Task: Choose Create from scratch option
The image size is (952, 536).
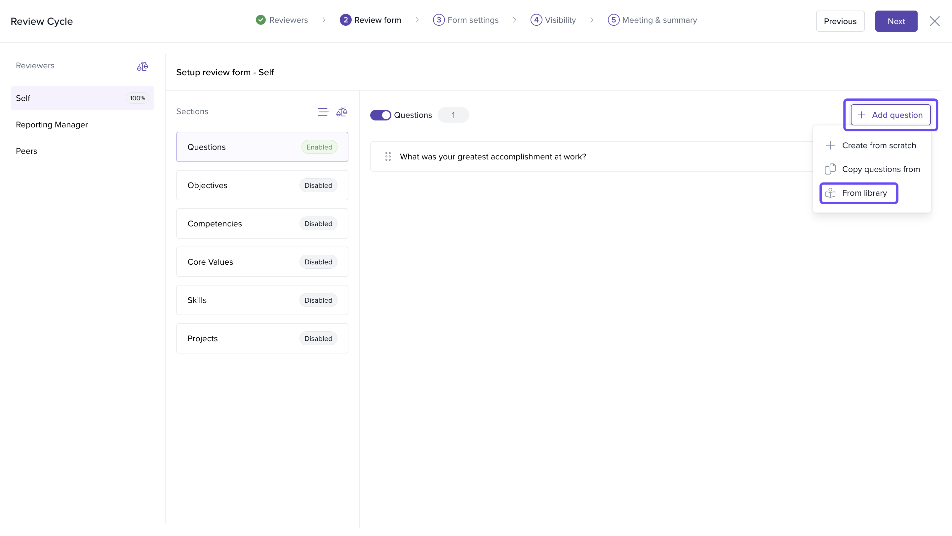Action: point(879,145)
